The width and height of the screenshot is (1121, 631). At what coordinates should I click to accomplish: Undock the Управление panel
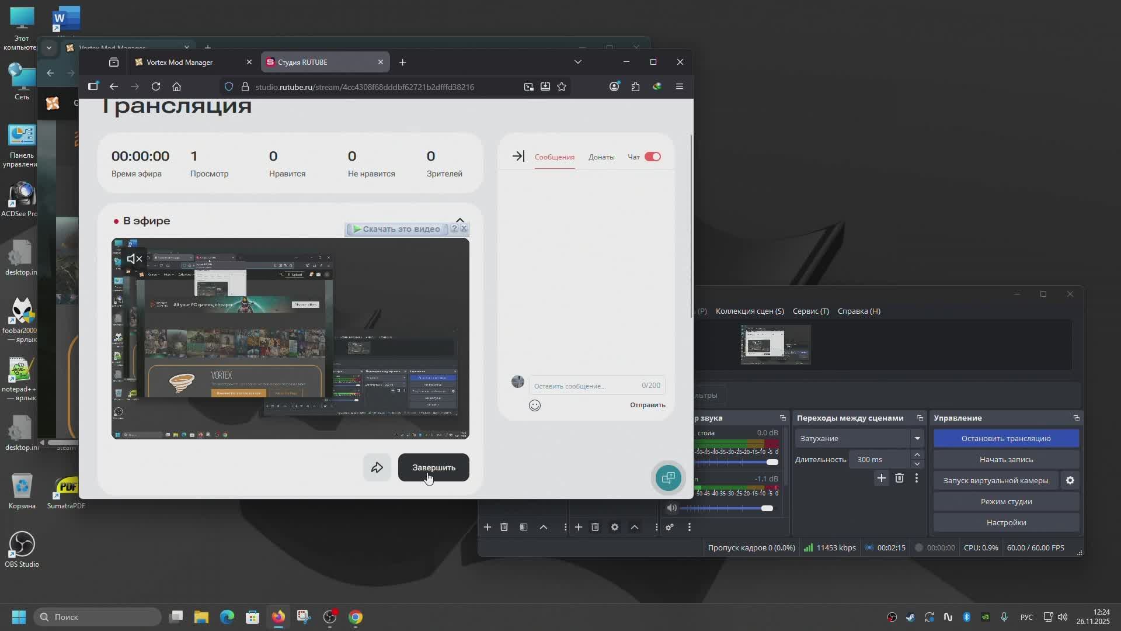[1076, 418]
